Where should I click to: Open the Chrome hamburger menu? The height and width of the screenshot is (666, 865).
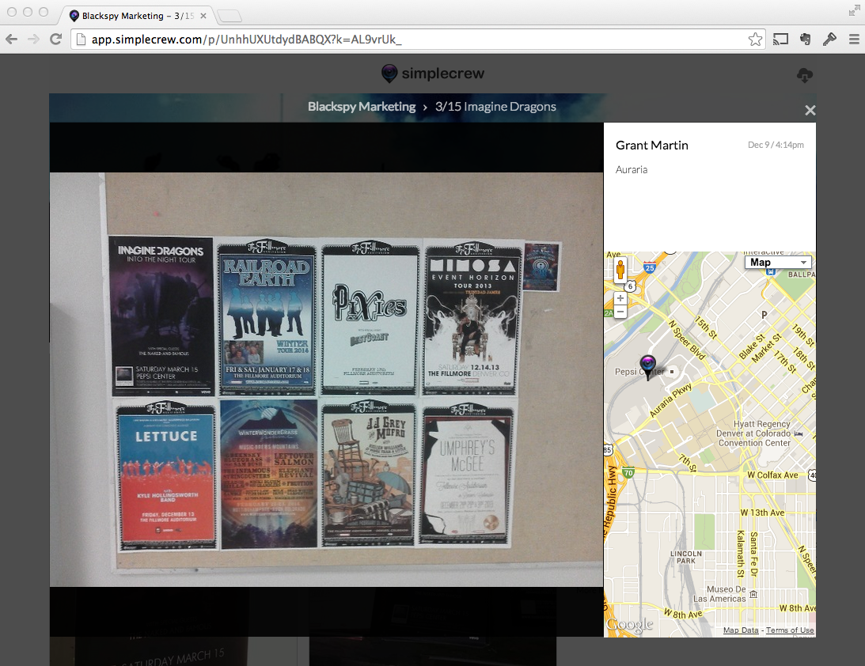854,39
